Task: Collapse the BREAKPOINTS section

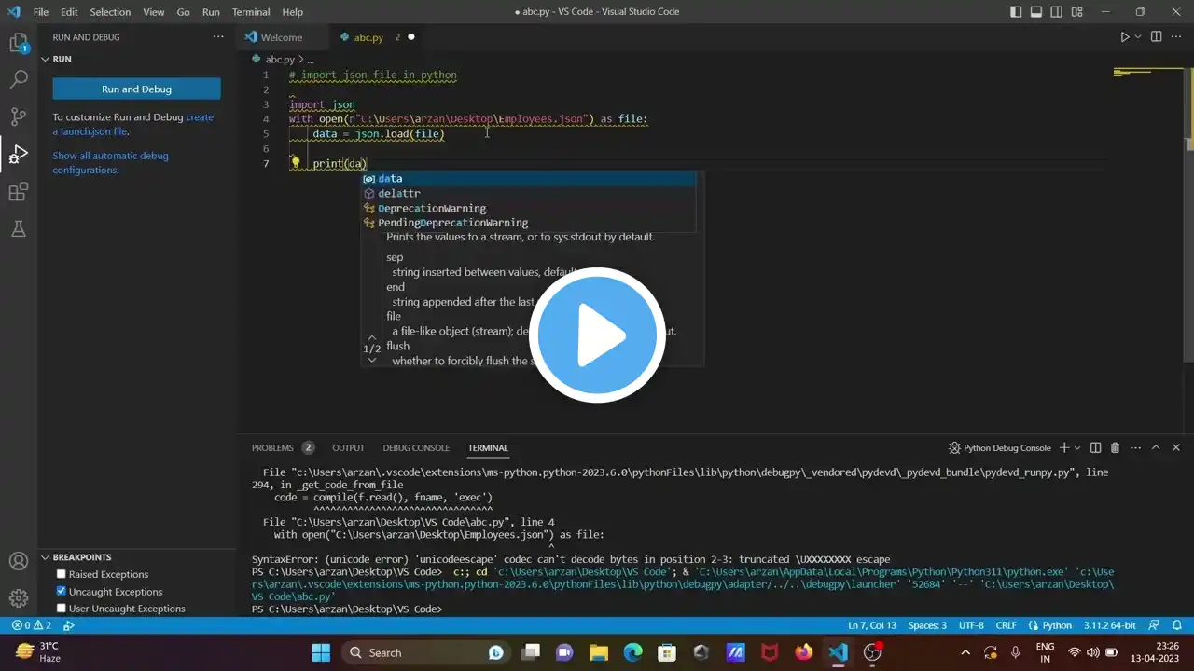Action: click(45, 557)
